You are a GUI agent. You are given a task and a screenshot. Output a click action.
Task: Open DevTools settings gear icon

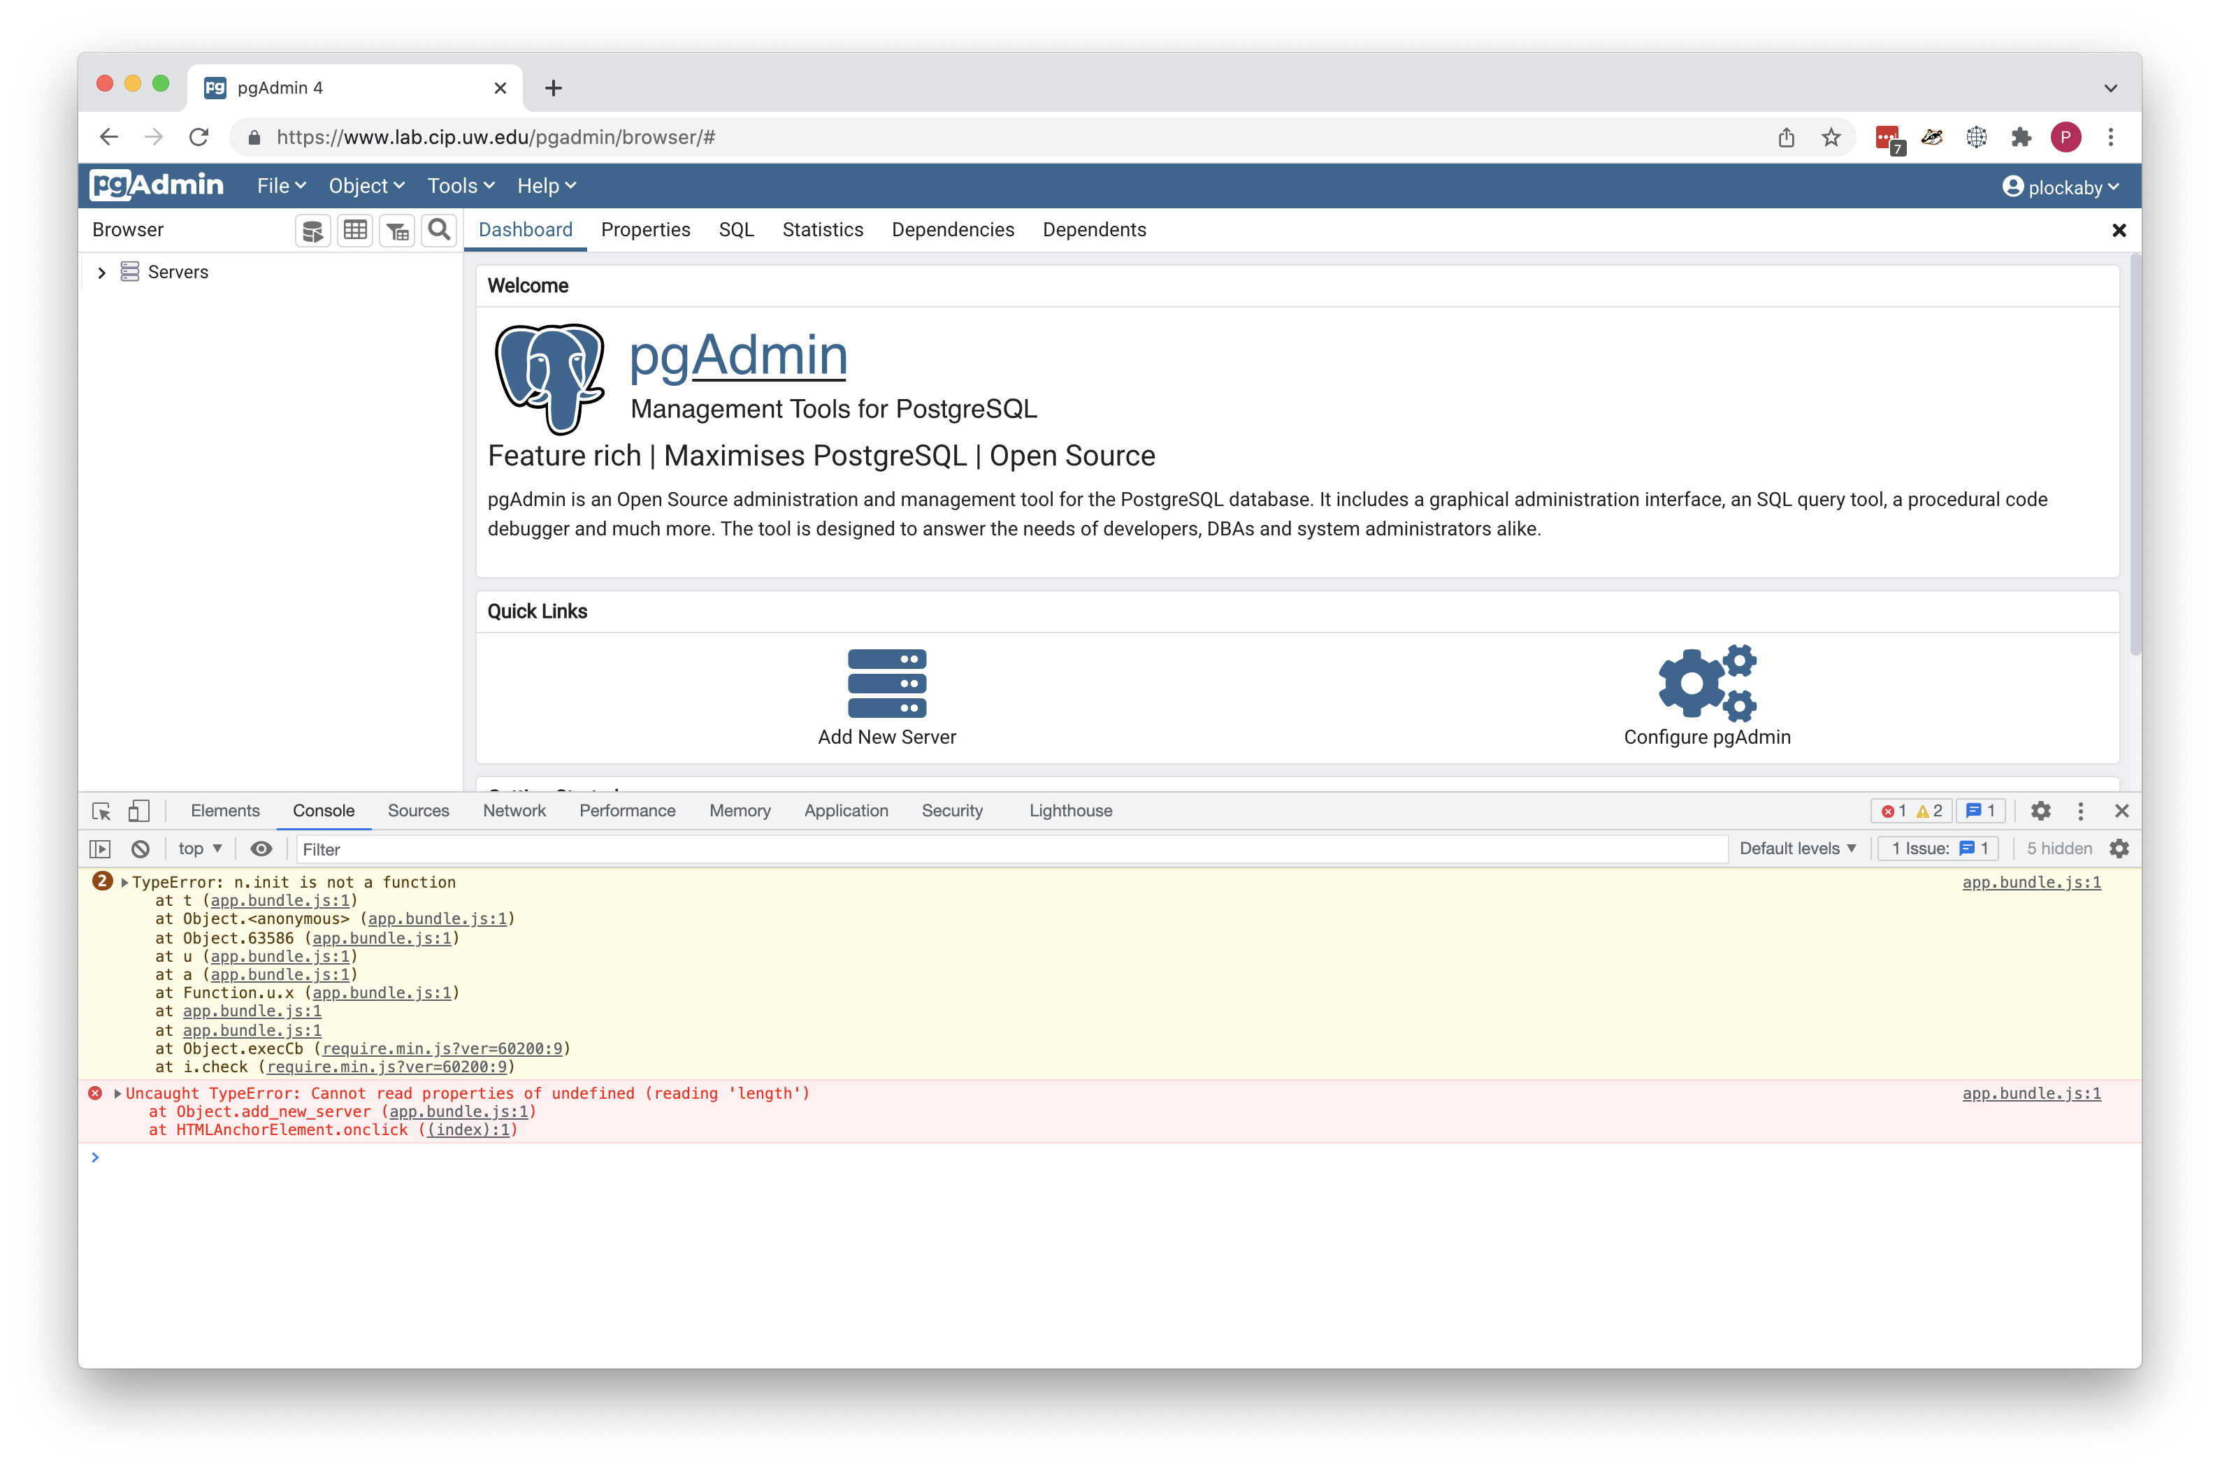(x=2041, y=810)
